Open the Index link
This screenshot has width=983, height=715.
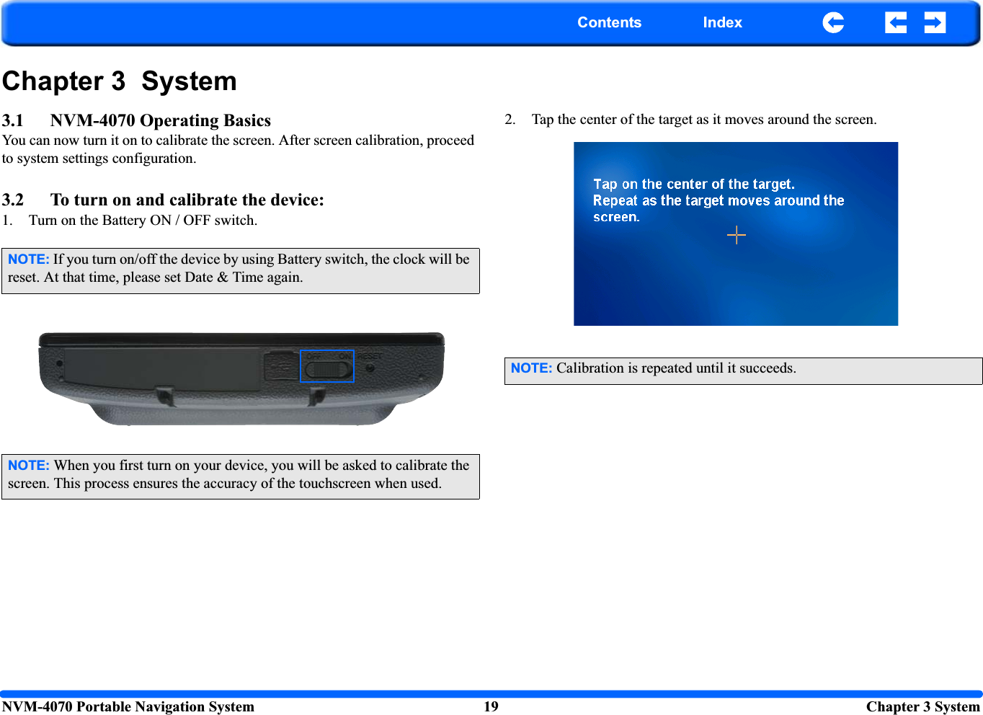(x=722, y=22)
